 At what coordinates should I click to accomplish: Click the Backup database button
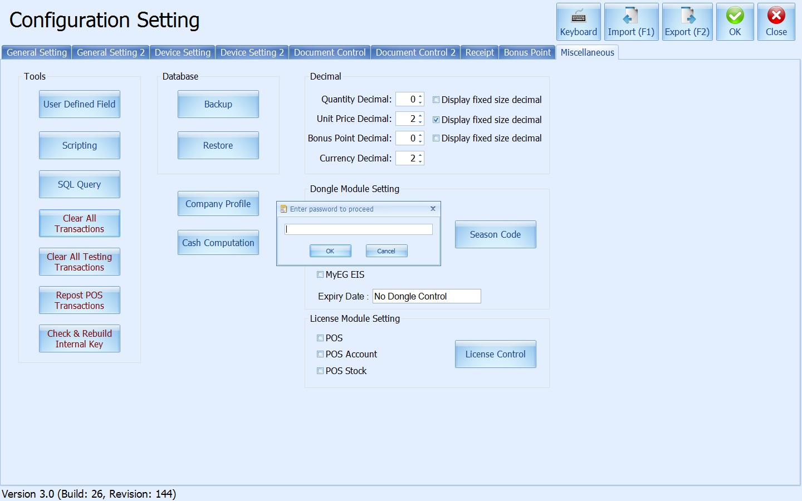218,104
